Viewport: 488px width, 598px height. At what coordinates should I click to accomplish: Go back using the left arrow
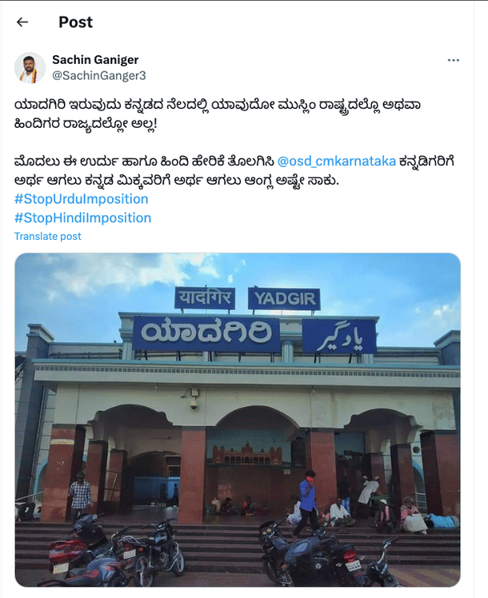click(x=22, y=22)
